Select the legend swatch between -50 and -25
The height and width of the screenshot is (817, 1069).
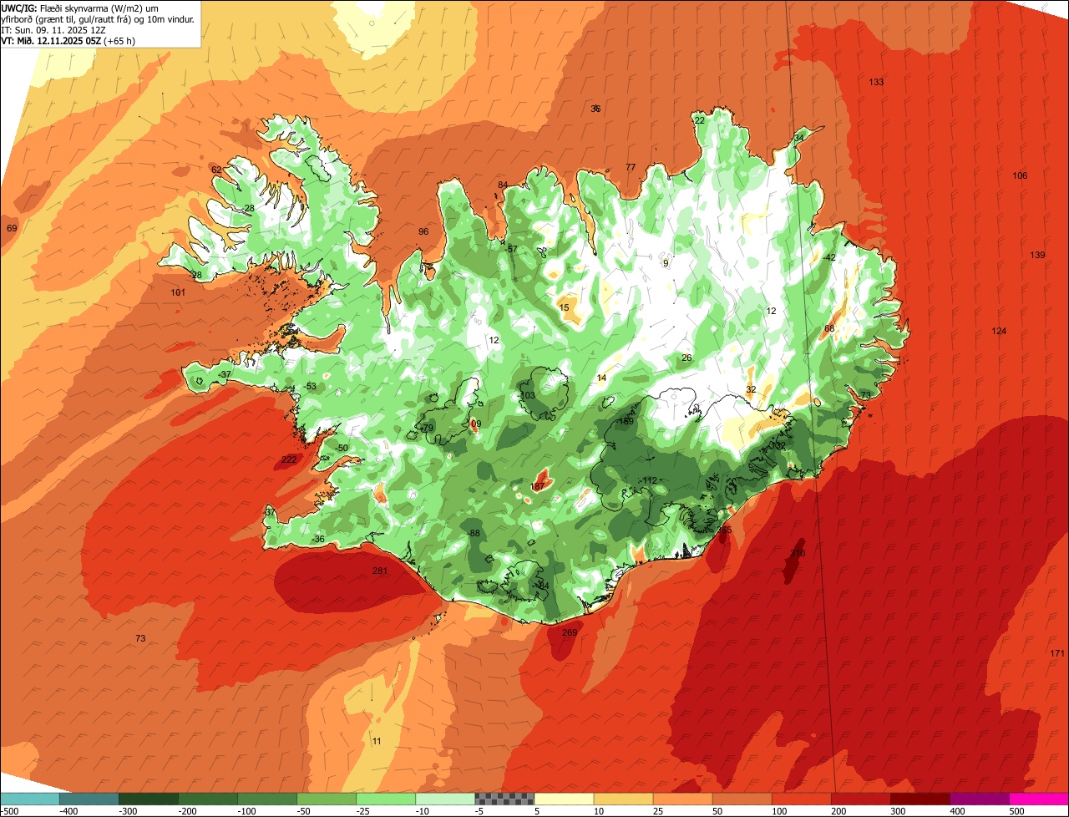[326, 799]
